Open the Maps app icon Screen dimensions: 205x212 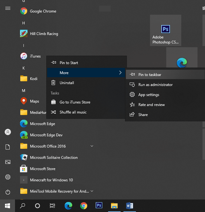click(x=24, y=101)
